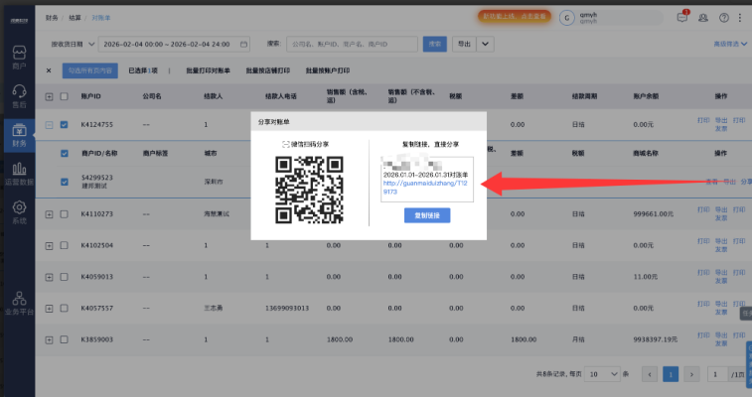Open the three-dot more menu in header

[x=739, y=18]
